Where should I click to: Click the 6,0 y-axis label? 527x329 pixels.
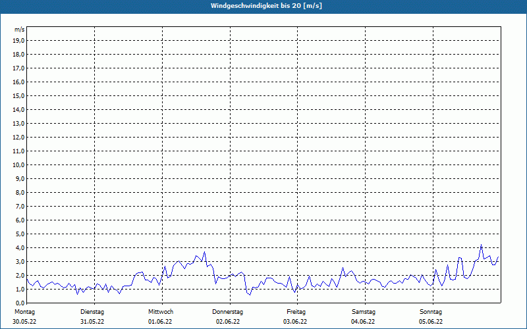coord(20,220)
